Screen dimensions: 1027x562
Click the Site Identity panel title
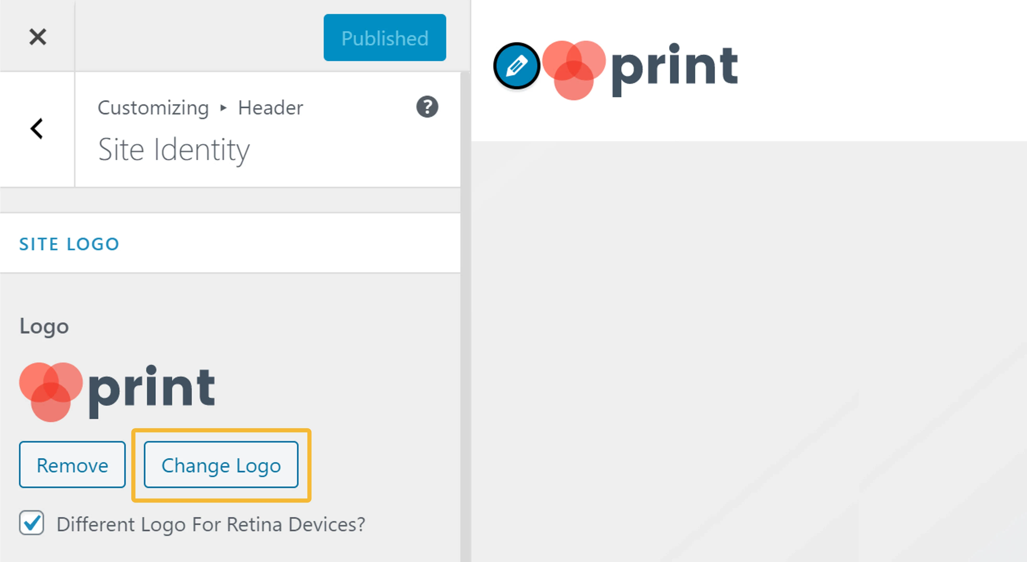click(174, 150)
